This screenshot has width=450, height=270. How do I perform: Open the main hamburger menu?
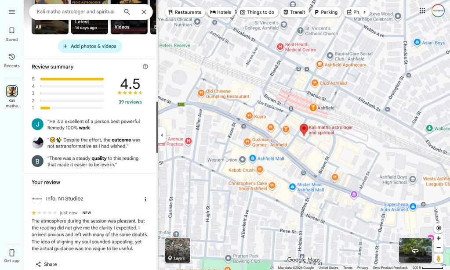pyautogui.click(x=12, y=12)
